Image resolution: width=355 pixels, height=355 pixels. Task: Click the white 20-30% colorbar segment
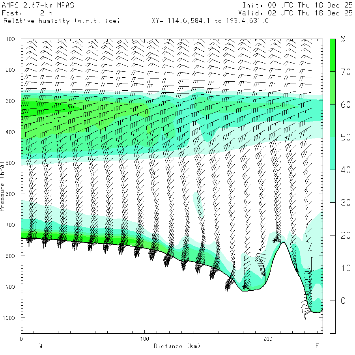click(333, 219)
